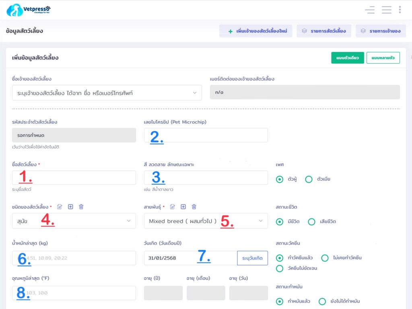Click เพิ่มเจ้าของสัตว์เลี้ยงใหม่ button
Viewport: 412px width, 309px height.
(x=255, y=31)
